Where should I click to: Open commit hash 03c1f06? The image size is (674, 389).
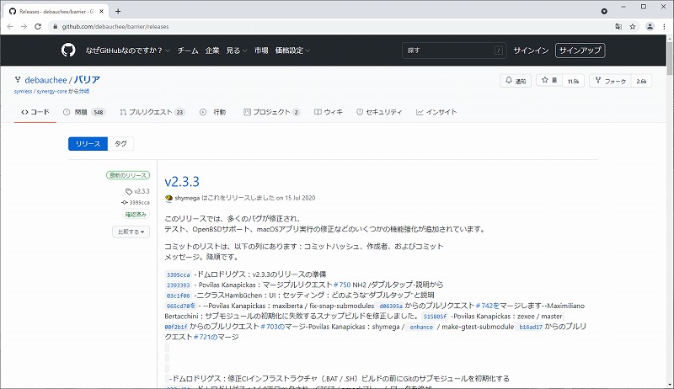pyautogui.click(x=178, y=296)
